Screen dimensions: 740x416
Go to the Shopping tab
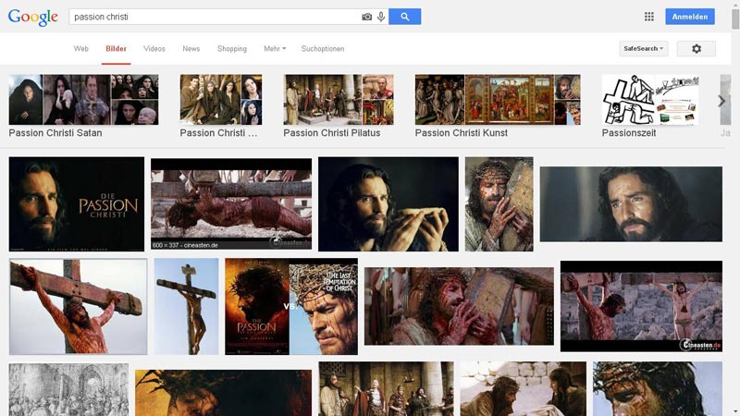point(232,49)
